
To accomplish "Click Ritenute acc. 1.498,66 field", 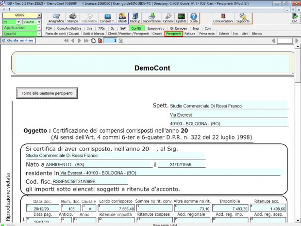I will click(268, 208).
